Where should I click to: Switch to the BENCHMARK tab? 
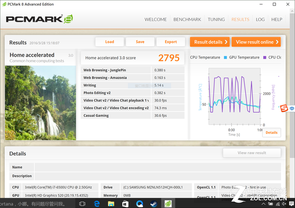(x=187, y=19)
